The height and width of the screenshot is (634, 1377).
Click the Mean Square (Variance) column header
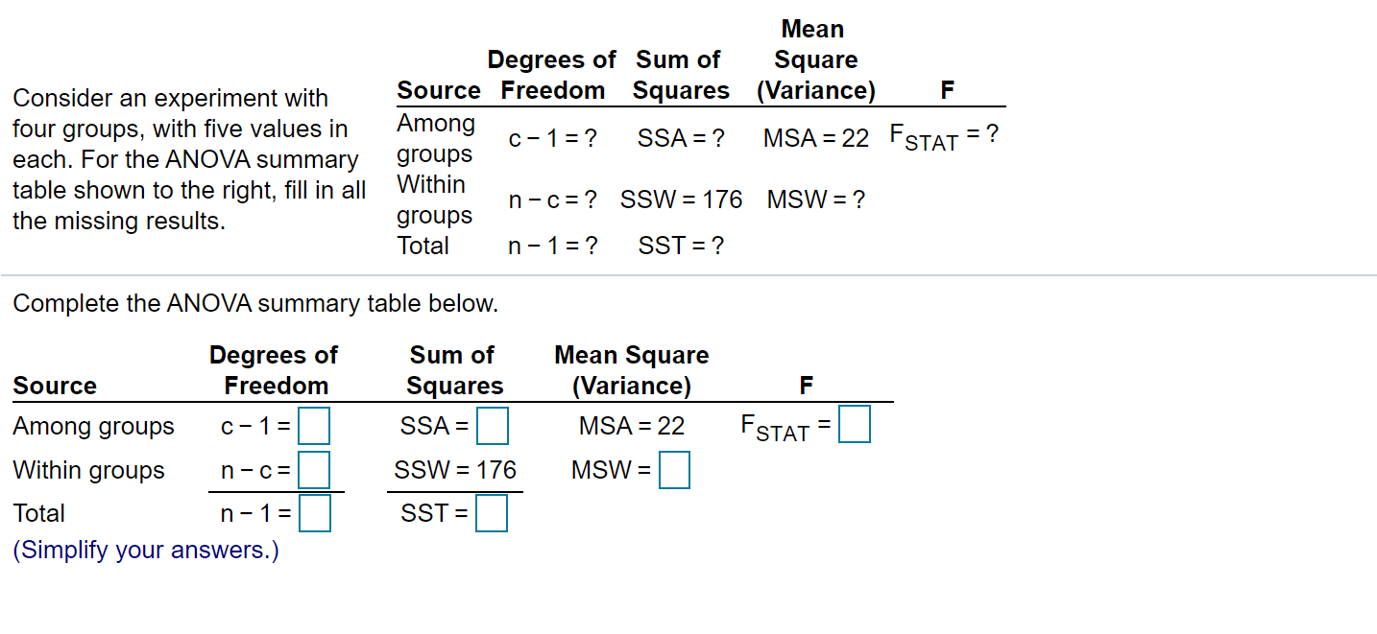pos(632,370)
